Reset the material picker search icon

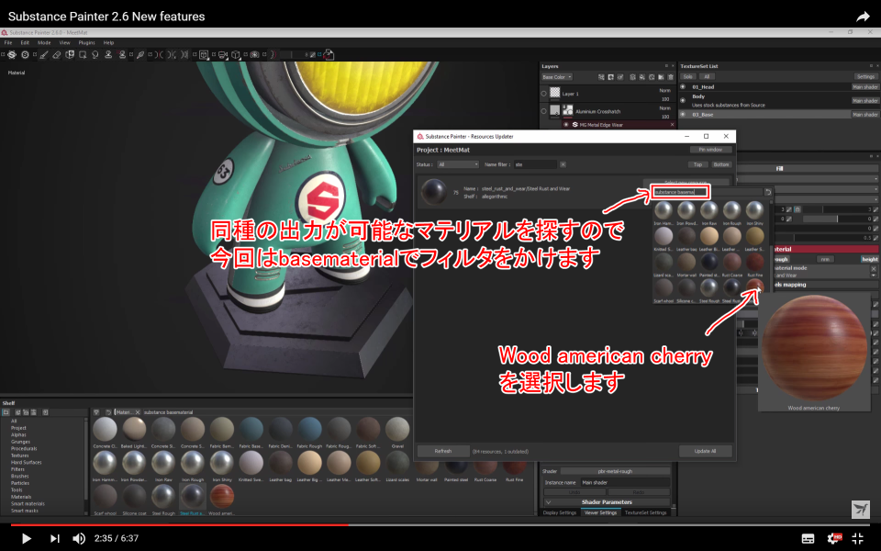click(768, 192)
